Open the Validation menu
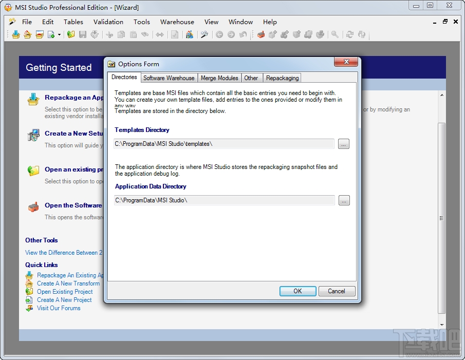The image size is (465, 360). (x=108, y=22)
